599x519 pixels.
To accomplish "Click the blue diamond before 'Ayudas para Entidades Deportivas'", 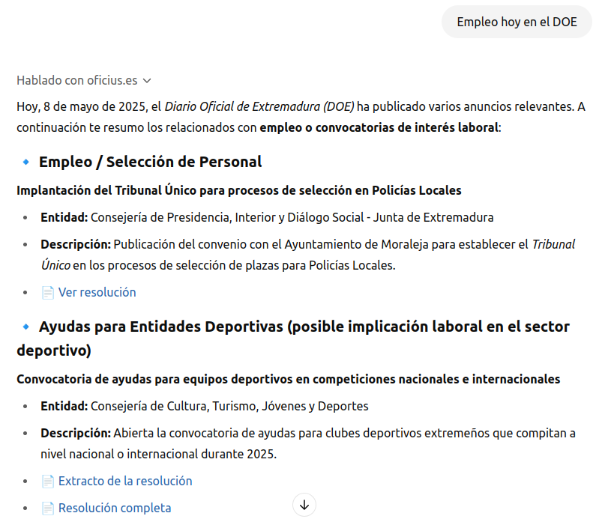I will pos(26,327).
